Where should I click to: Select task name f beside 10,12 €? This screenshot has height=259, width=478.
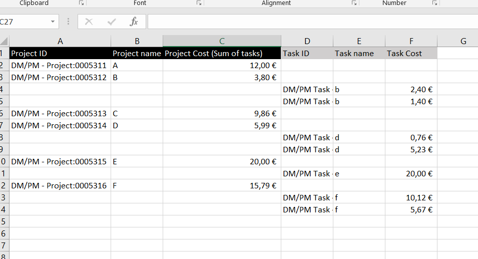click(359, 197)
